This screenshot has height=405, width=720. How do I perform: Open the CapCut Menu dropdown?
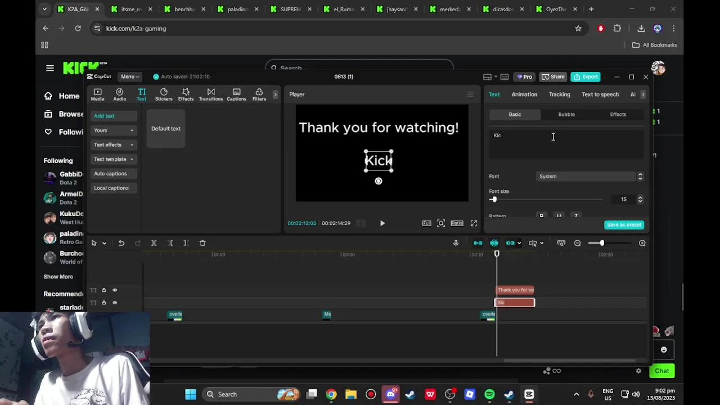point(130,76)
